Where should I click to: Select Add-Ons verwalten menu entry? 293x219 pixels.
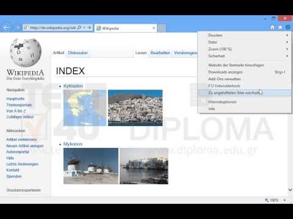[x=245, y=79]
